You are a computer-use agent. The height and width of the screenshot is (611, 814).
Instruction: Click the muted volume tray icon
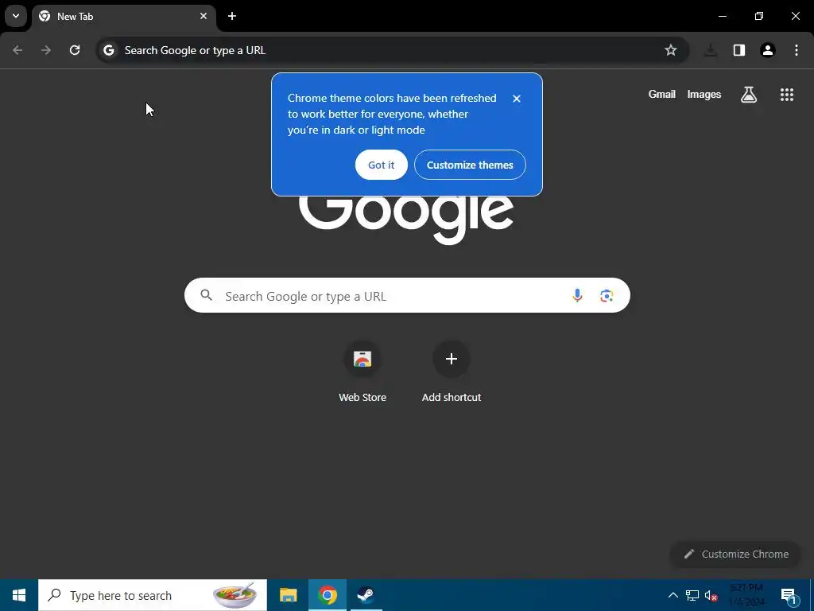coord(711,596)
